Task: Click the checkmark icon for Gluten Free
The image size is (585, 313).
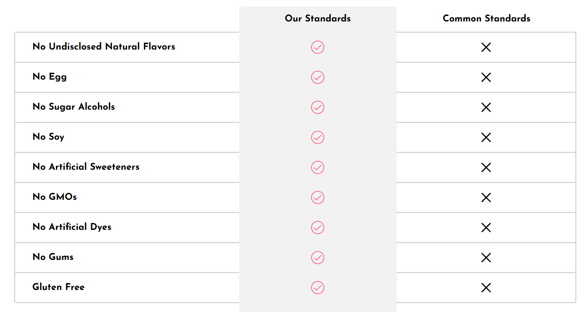Action: pos(318,288)
